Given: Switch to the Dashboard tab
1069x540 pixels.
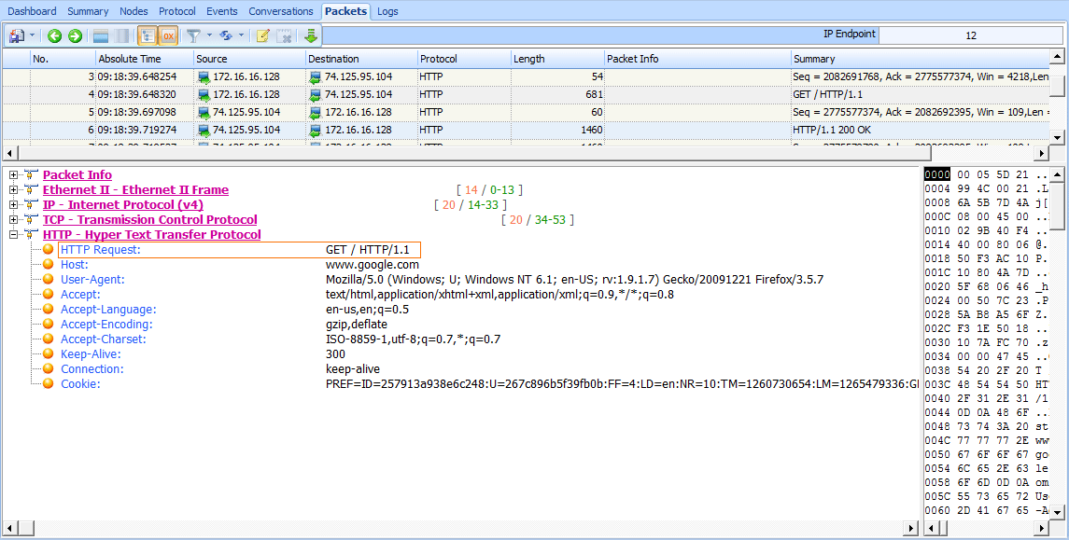Looking at the screenshot, I should click(32, 11).
